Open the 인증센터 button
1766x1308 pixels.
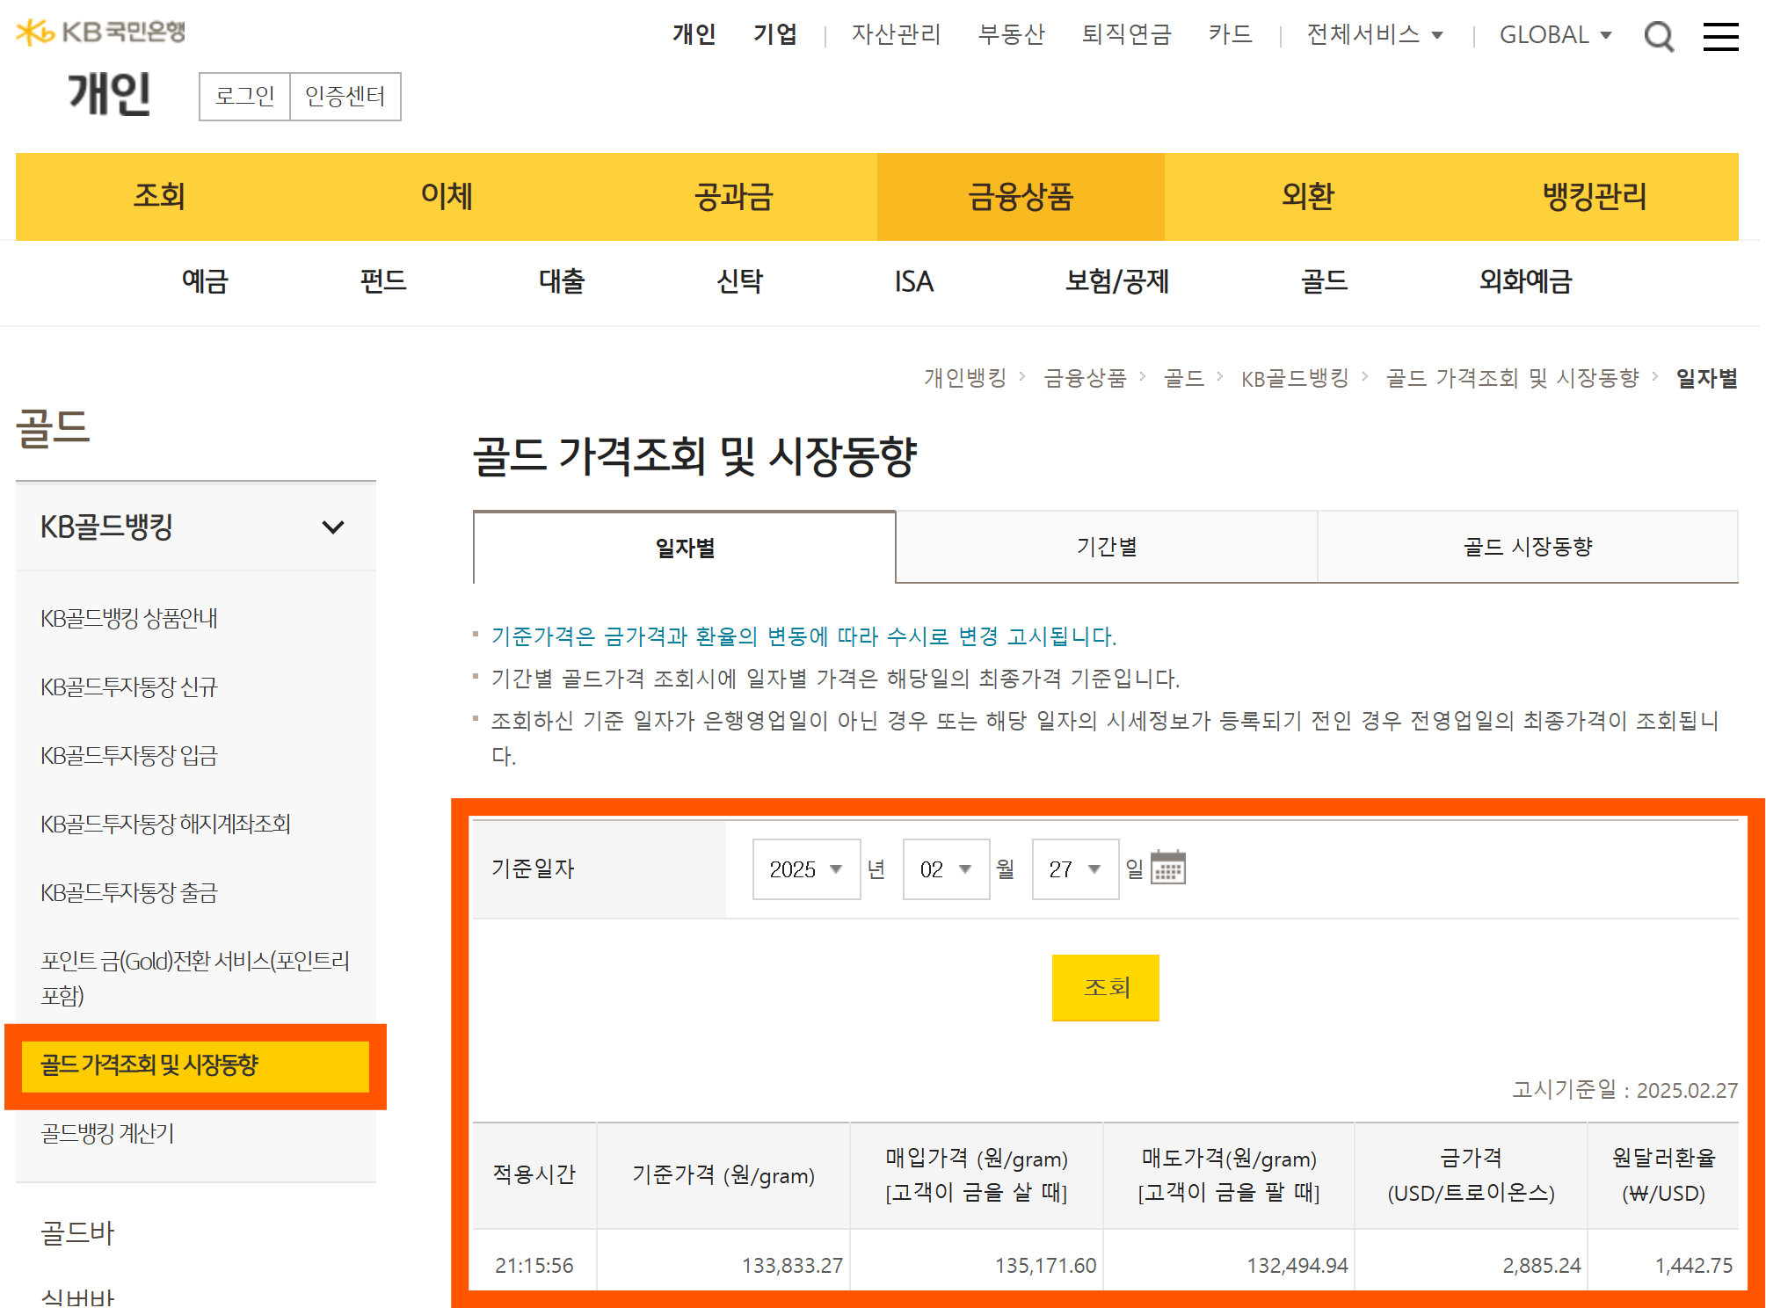point(345,96)
